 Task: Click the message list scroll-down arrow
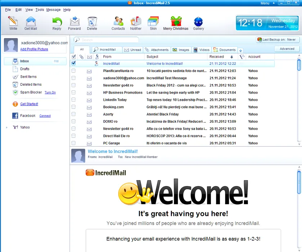[x=299, y=144]
